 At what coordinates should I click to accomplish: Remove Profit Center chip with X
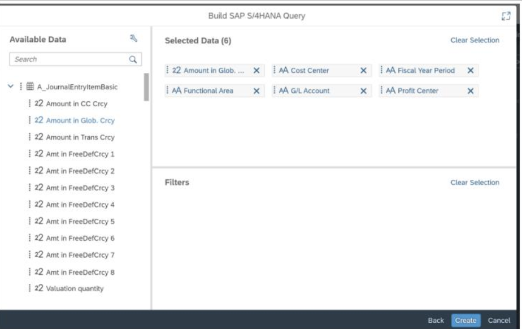471,91
